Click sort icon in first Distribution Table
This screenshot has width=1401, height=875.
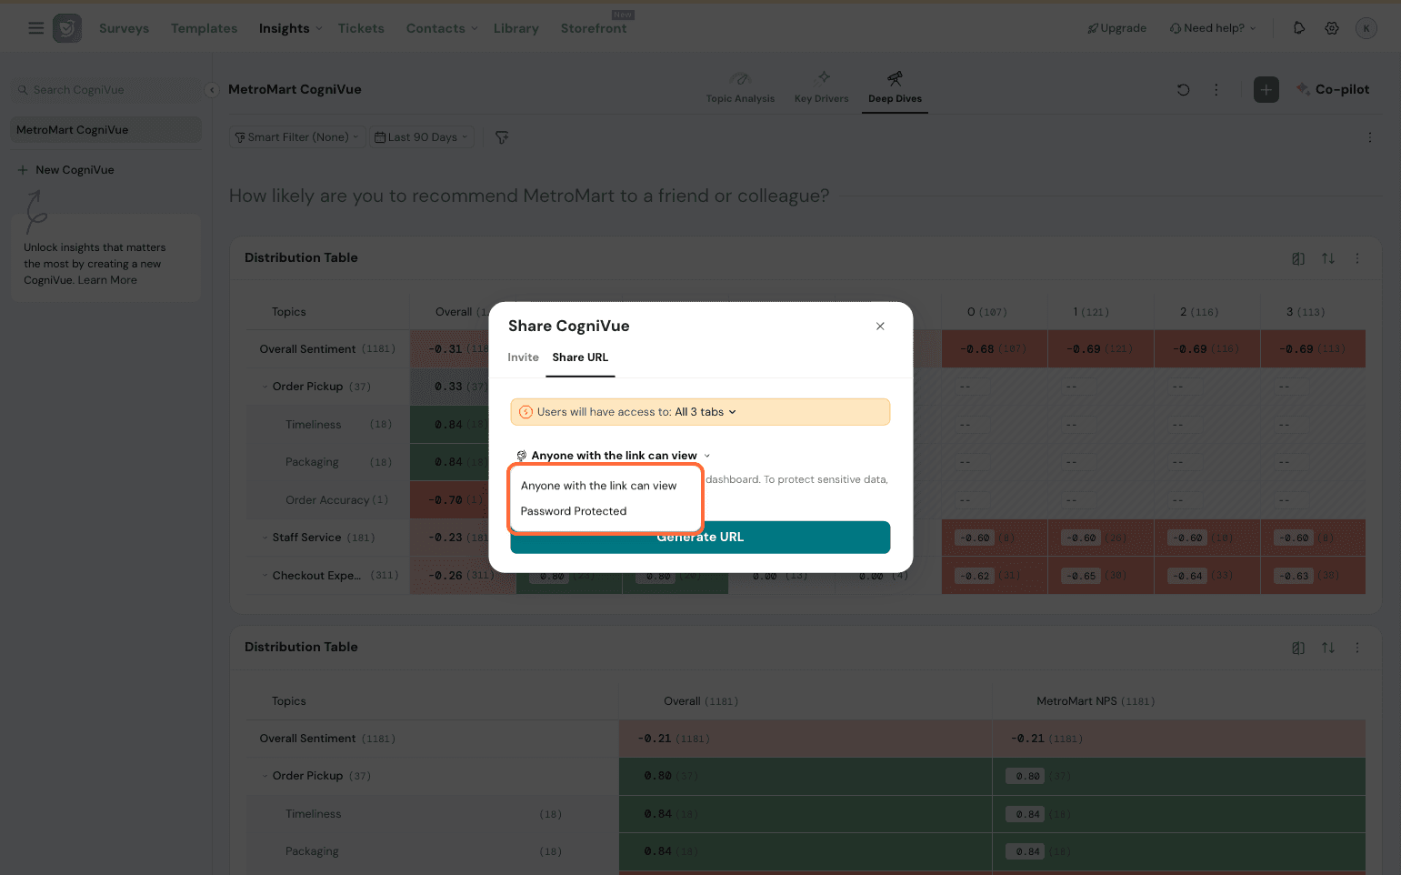[1327, 258]
